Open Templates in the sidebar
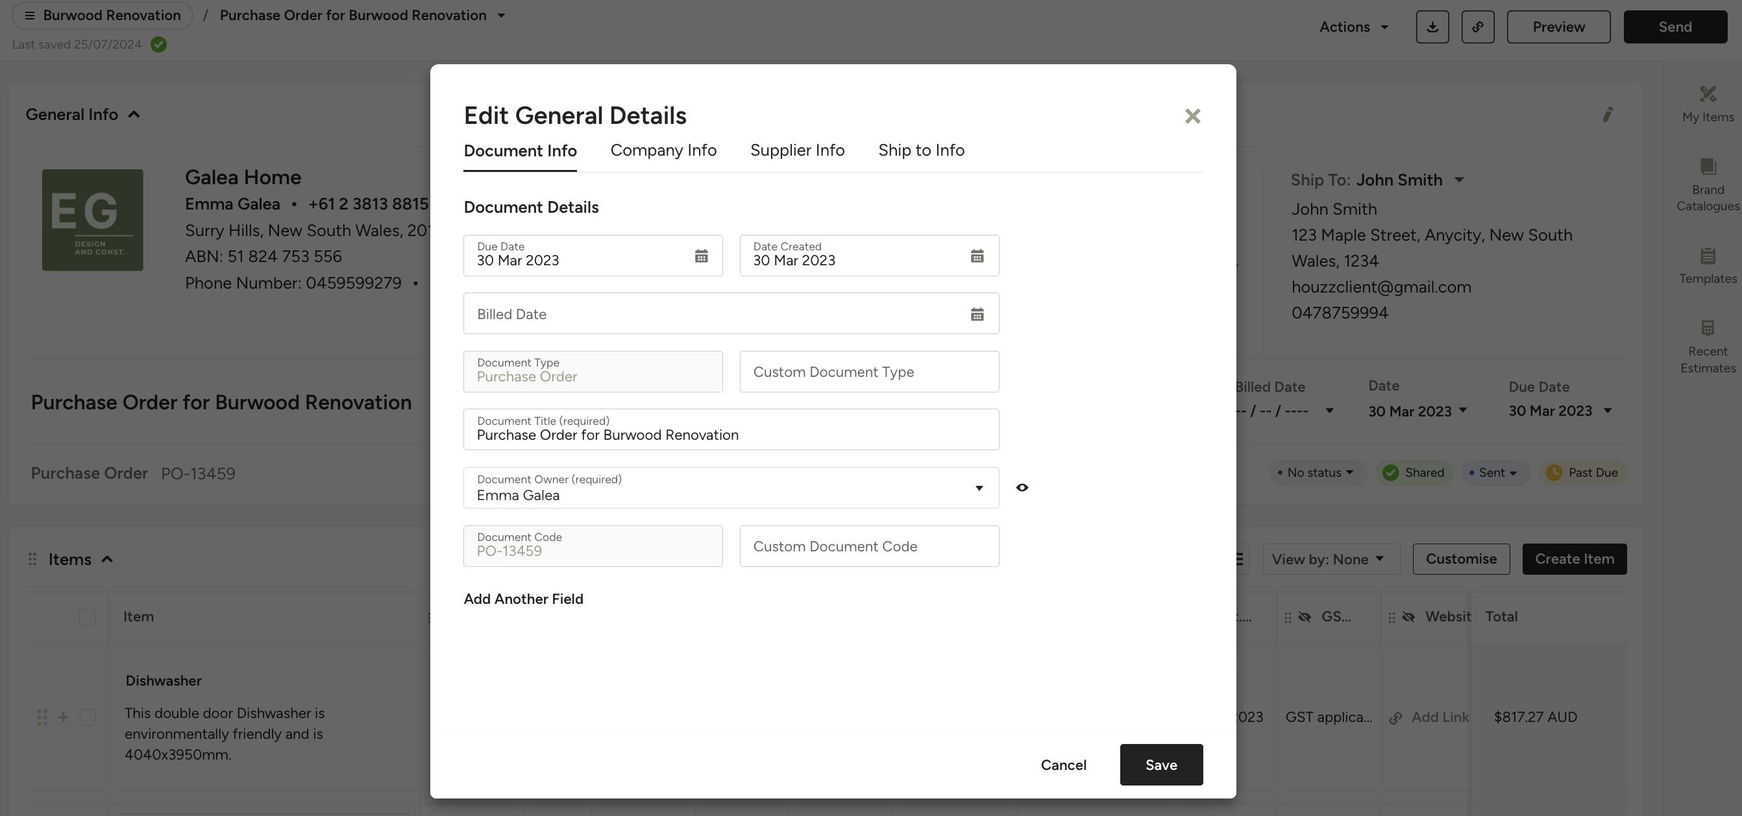 (1708, 266)
